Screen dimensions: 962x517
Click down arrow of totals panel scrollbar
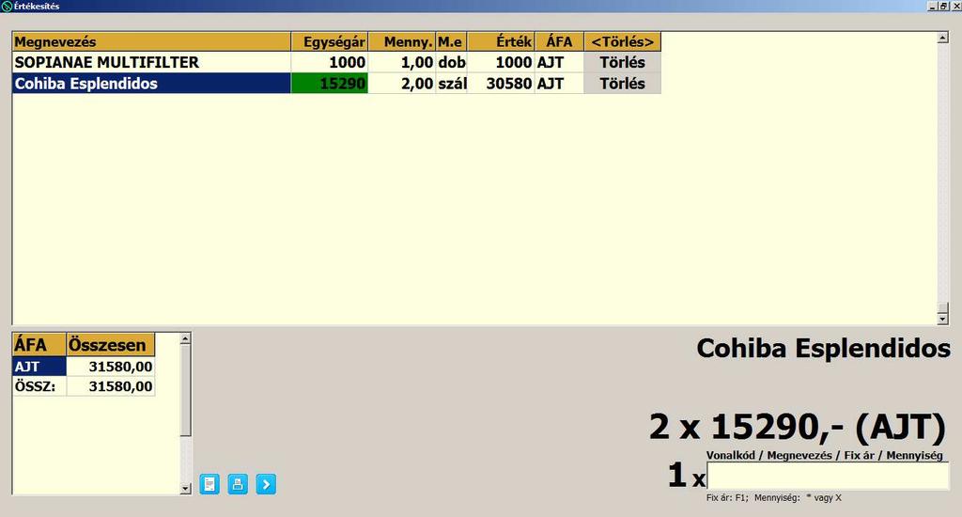[186, 489]
